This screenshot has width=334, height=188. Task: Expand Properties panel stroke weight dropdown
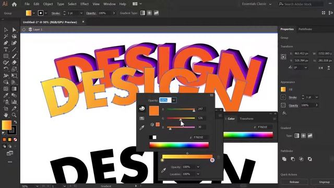317,97
